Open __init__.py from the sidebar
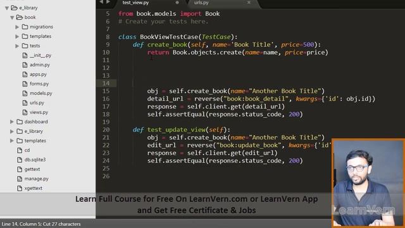405x228 pixels. point(40,55)
